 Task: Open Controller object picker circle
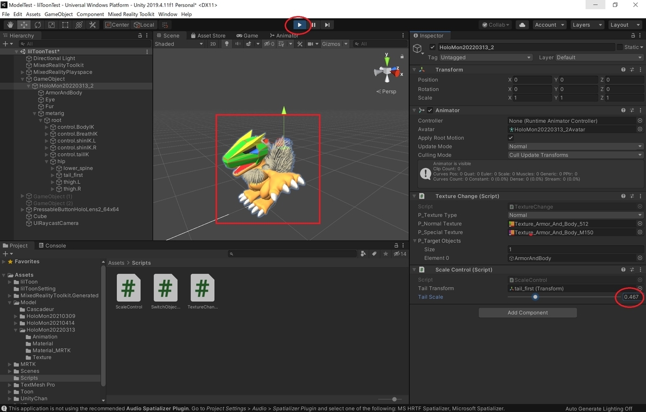click(640, 121)
